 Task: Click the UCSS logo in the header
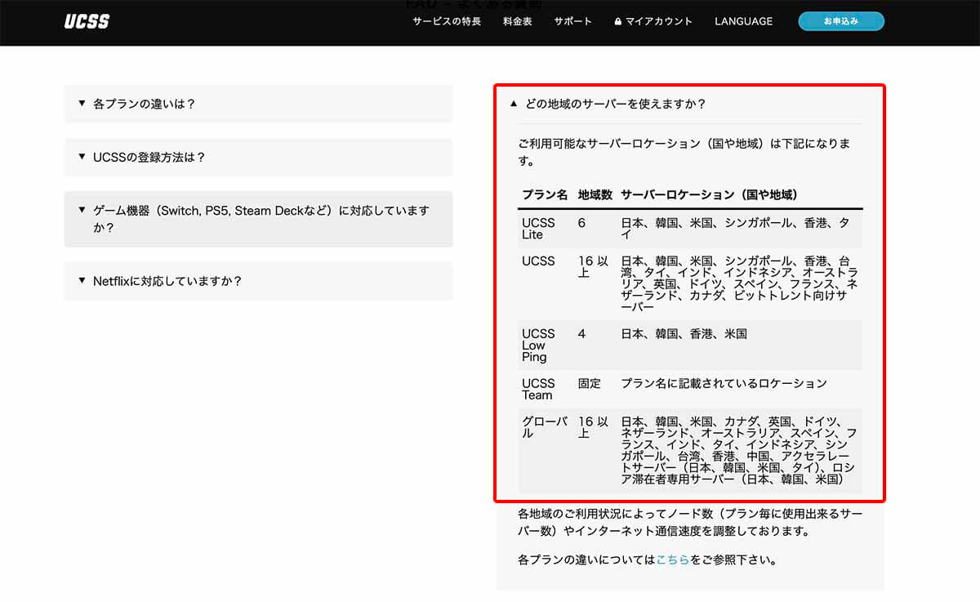click(x=87, y=21)
